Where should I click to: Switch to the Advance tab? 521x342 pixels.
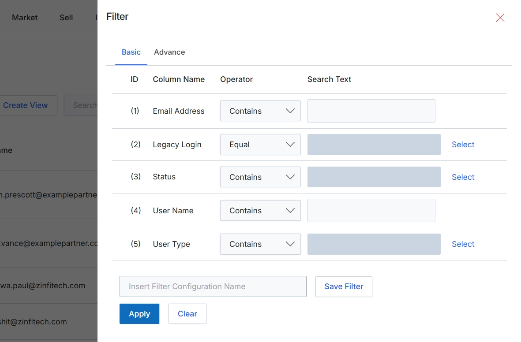tap(169, 52)
